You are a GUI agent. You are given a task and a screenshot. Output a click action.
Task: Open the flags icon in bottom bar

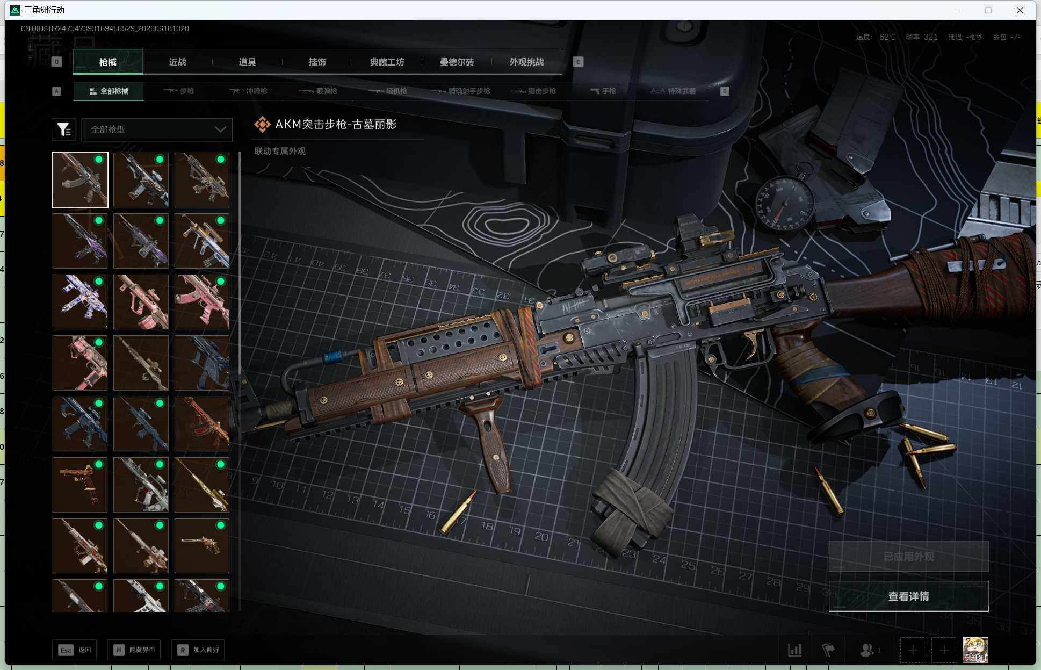(x=828, y=650)
